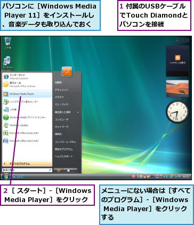Open the shutdown options arrow next to lock

(x=75, y=170)
